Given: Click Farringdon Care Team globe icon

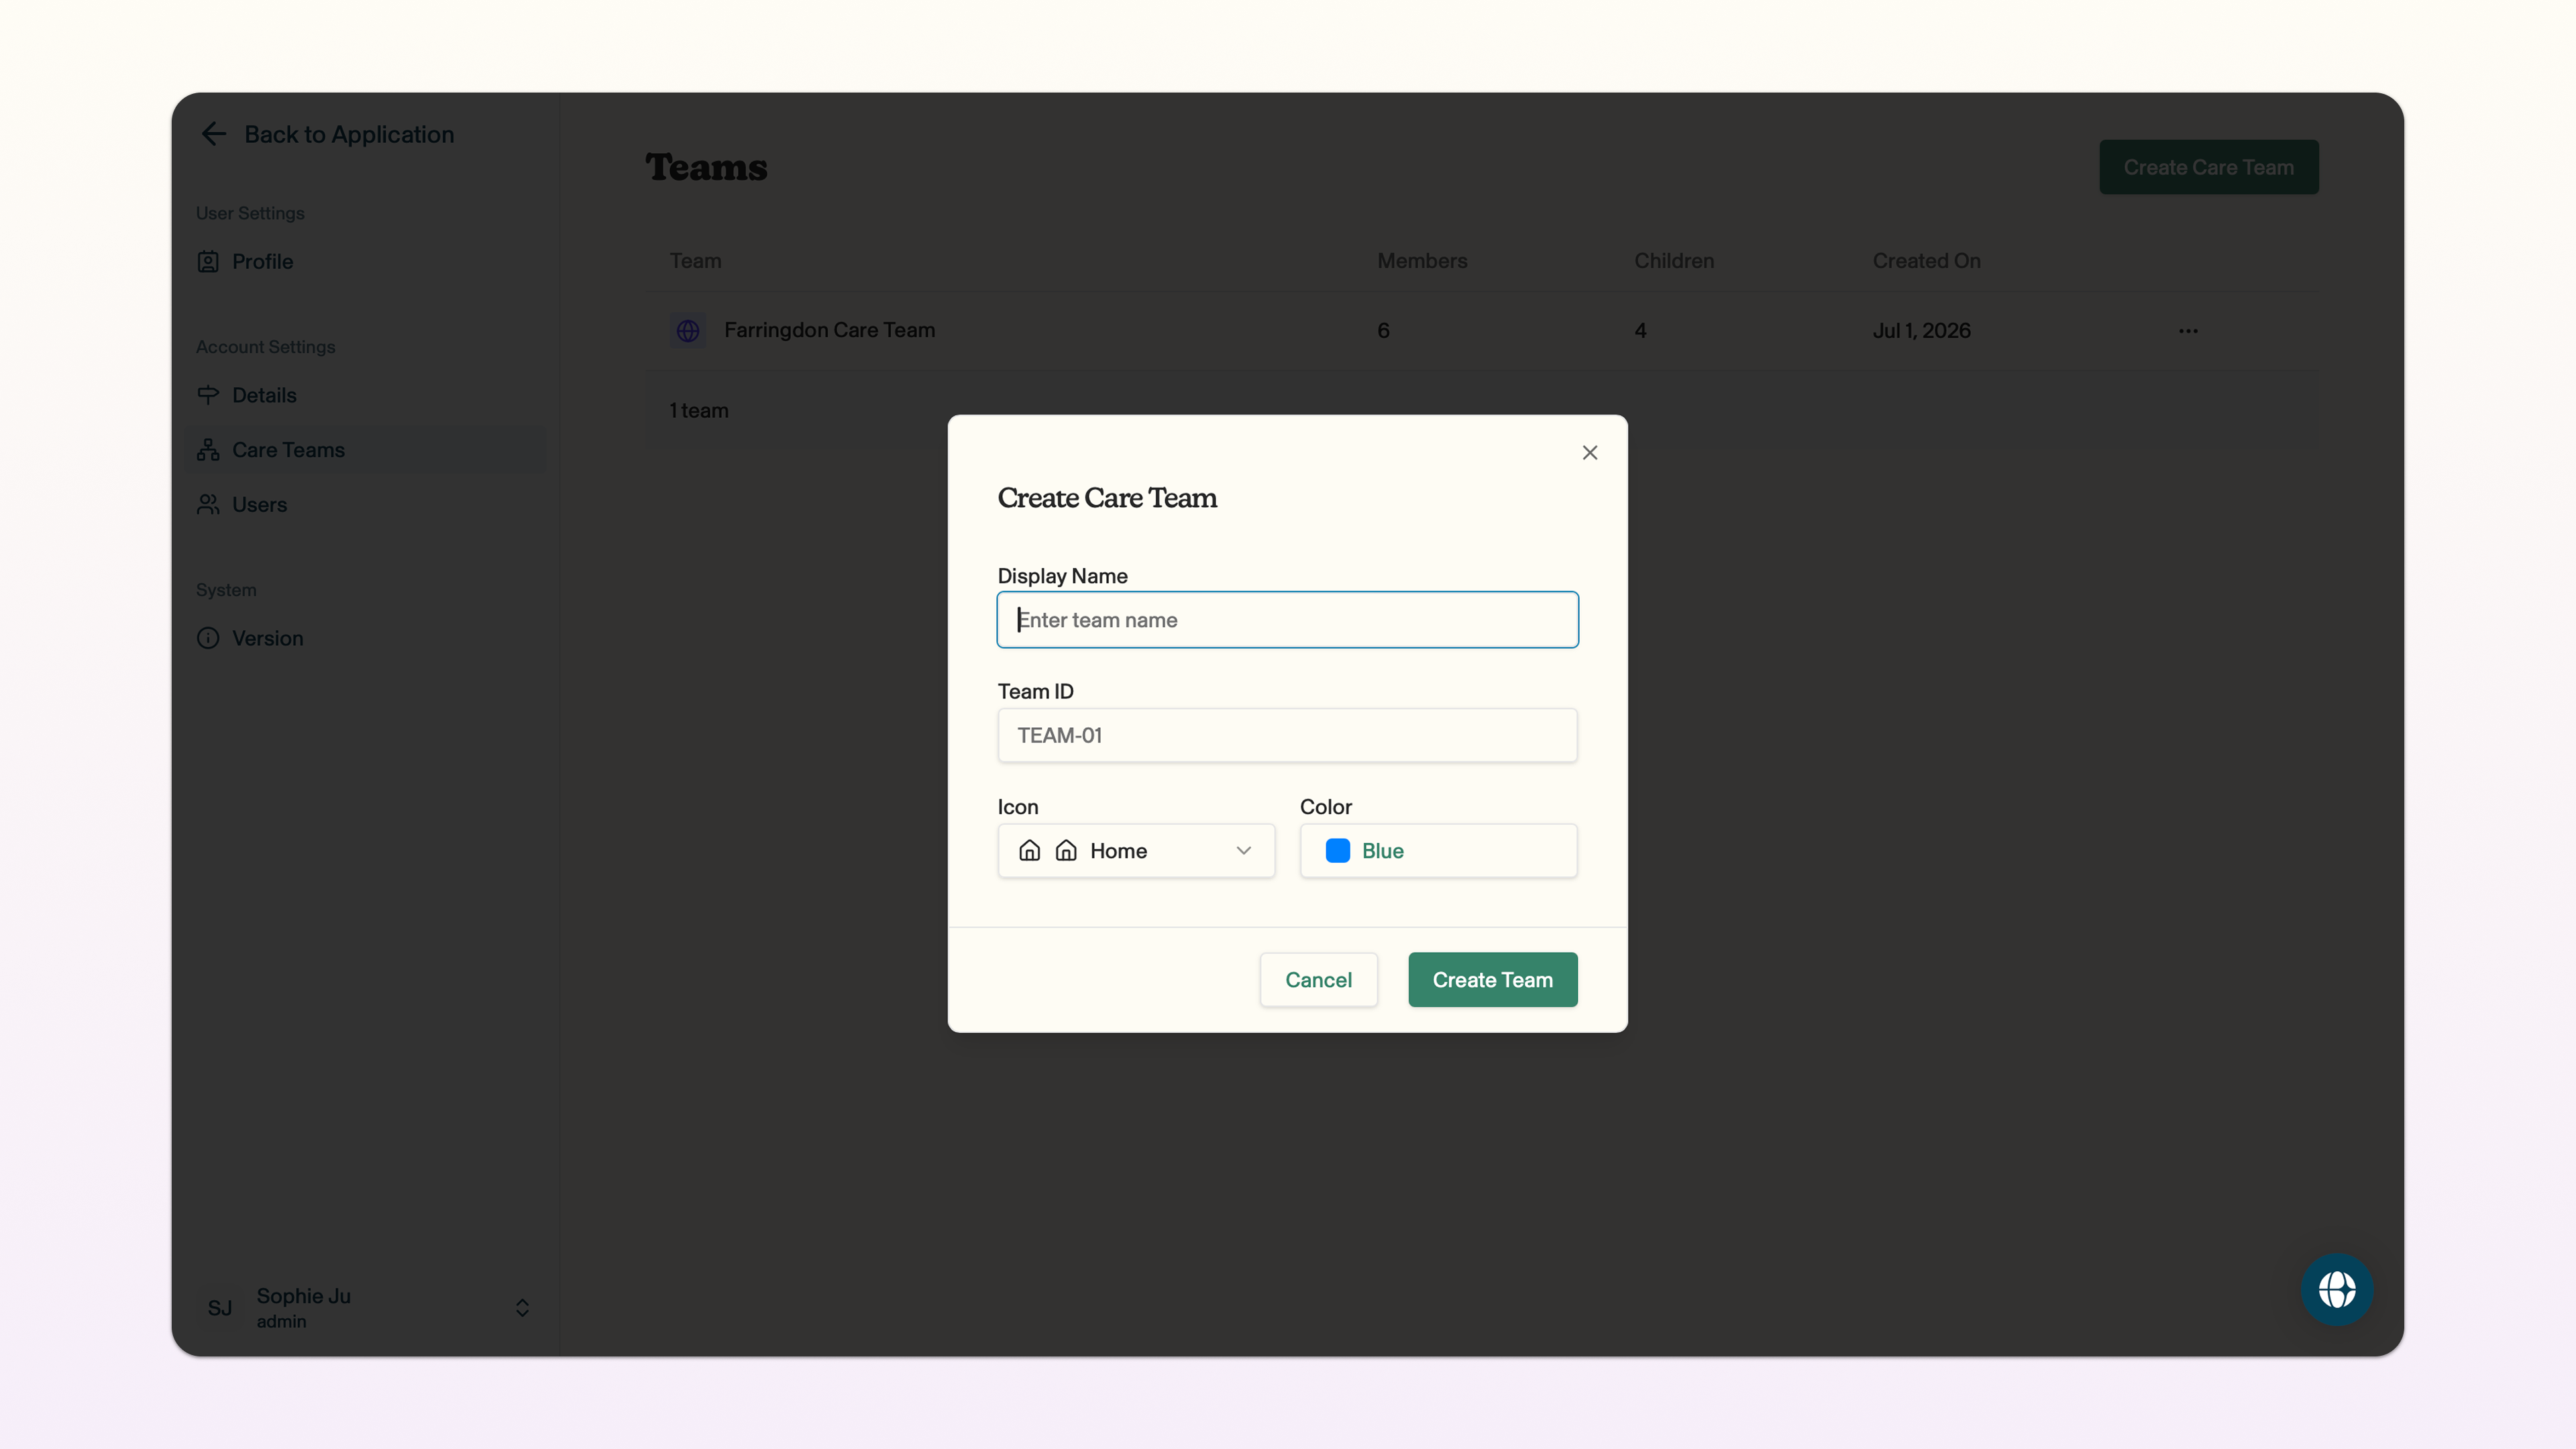Looking at the screenshot, I should point(688,330).
